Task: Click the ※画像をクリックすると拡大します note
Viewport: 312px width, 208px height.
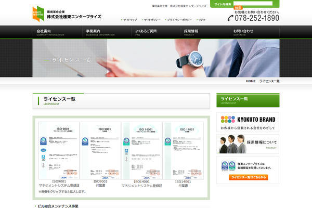Action: (x=62, y=192)
